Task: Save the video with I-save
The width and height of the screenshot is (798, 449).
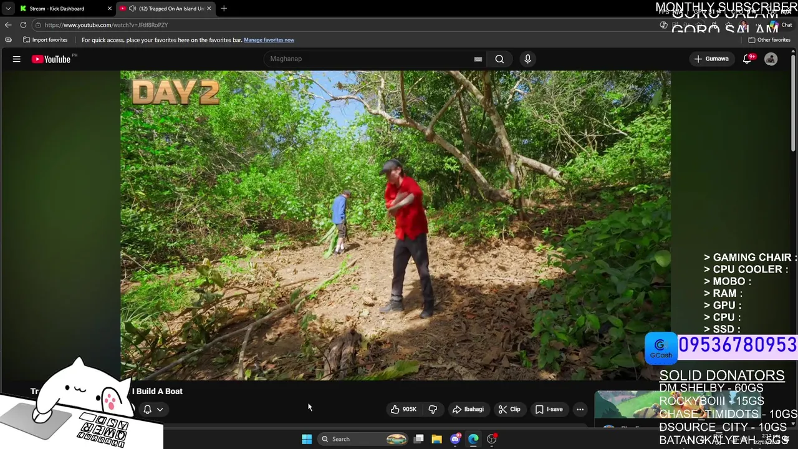Action: click(549, 409)
